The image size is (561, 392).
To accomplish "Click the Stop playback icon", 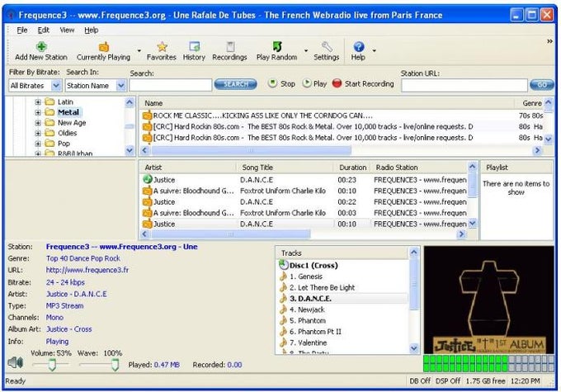I will coord(272,83).
